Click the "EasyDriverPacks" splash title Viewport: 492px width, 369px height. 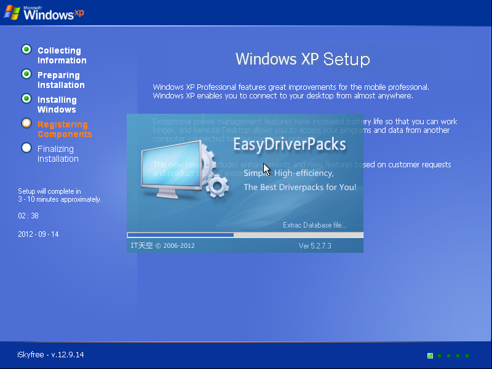coord(289,145)
